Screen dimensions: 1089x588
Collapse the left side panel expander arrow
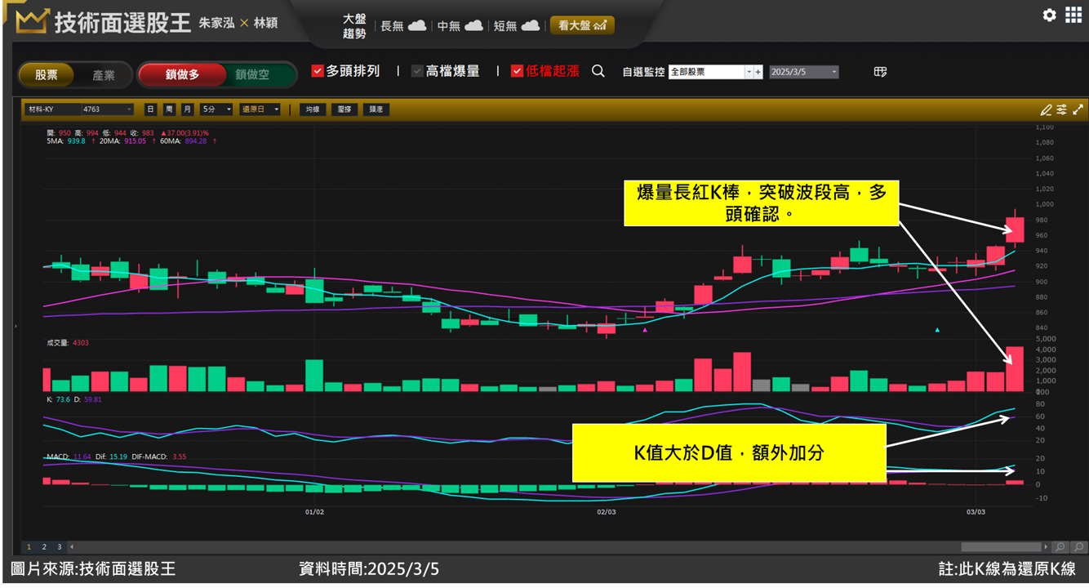tap(16, 327)
